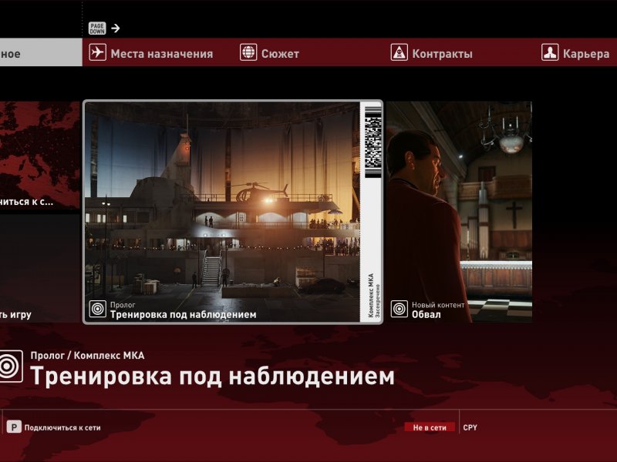Click the Не в сети status badge
This screenshot has width=617, height=462.
coord(430,427)
